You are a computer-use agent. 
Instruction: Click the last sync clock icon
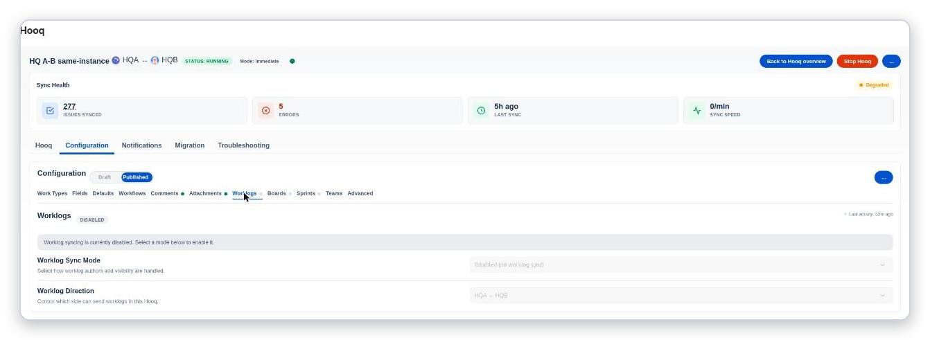[481, 111]
